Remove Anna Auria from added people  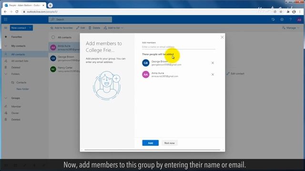[x=213, y=75]
